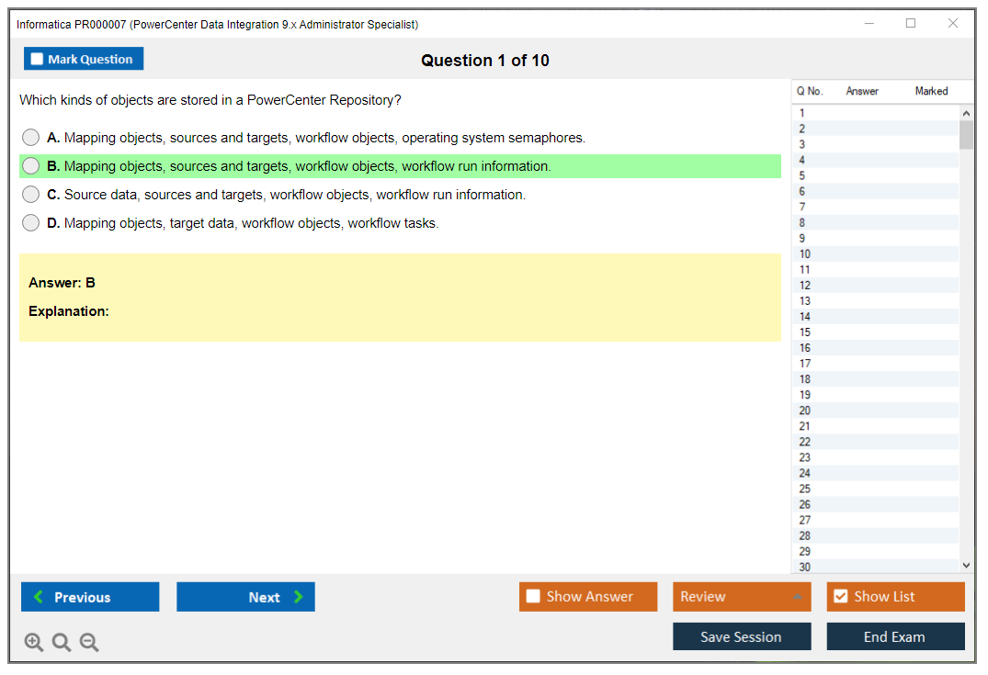Image resolution: width=988 pixels, height=675 pixels.
Task: Tick the Mark Question checkbox
Action: [37, 59]
